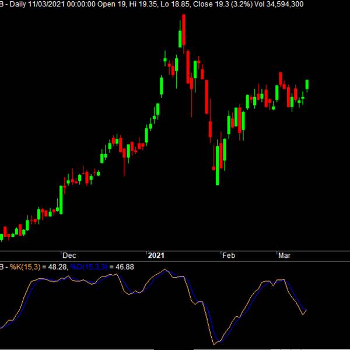Click the Open 19 value in the header
This screenshot has width=350, height=350.
click(x=113, y=4)
